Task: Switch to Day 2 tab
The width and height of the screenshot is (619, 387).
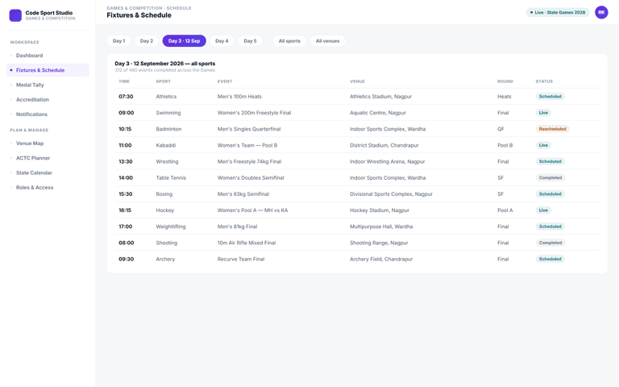Action: click(x=147, y=40)
